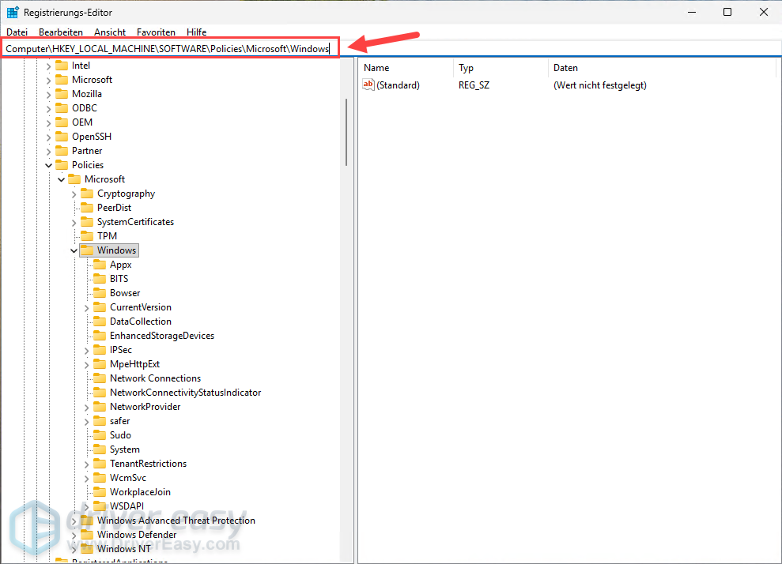Expand the OpenSSH key
Viewport: 782px width, 564px height.
(x=48, y=137)
